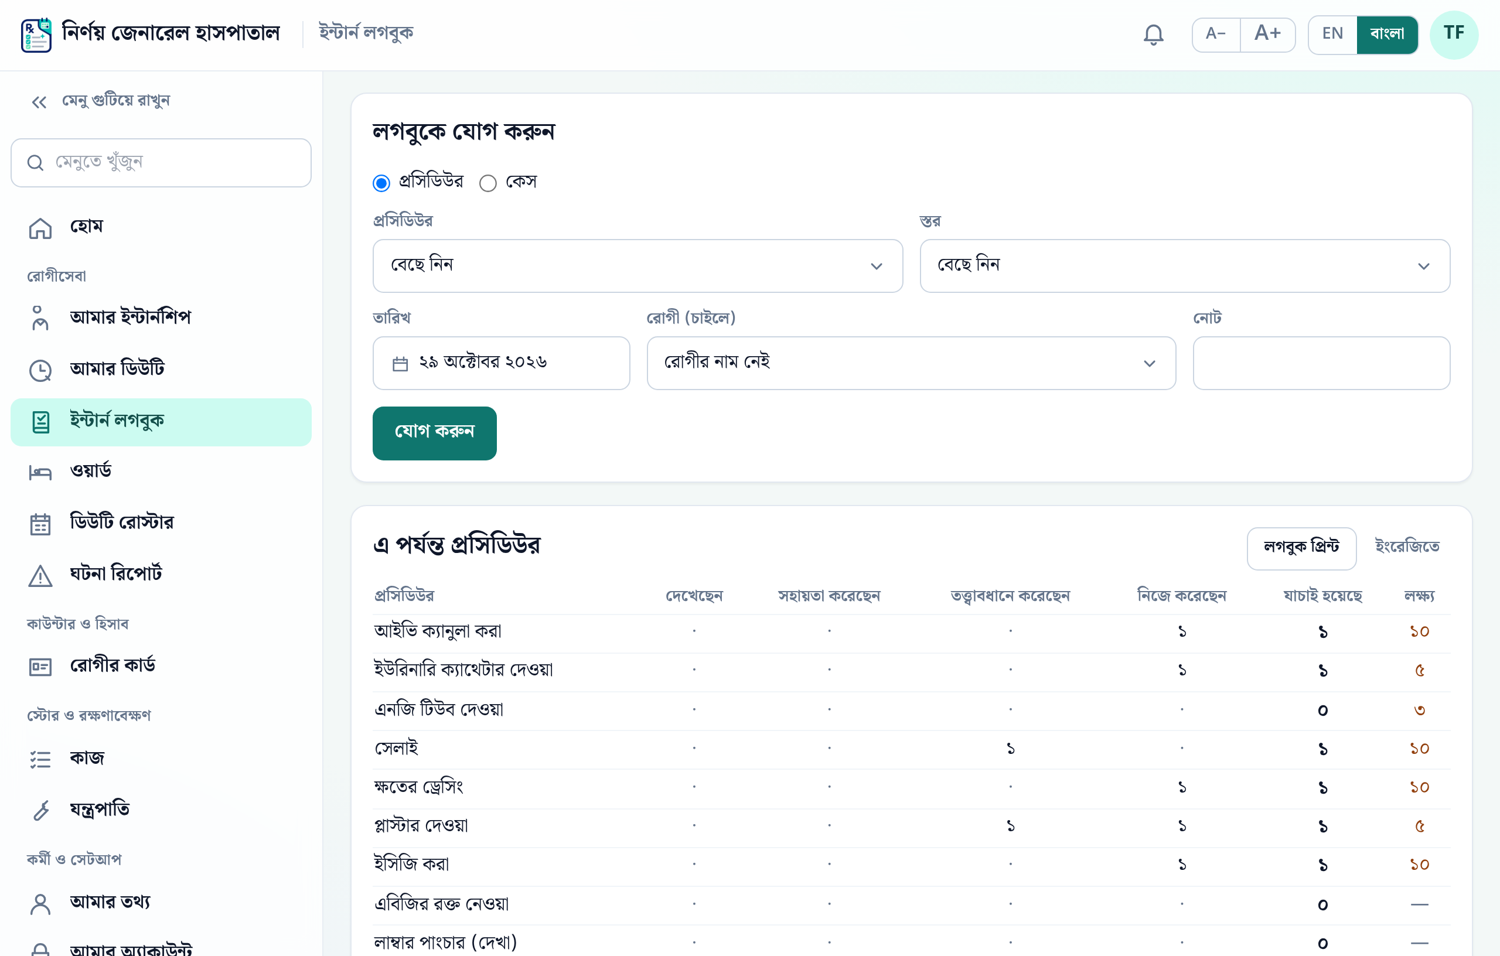This screenshot has width=1500, height=956.
Task: Click the ইসিজি করা row text
Action: [411, 865]
